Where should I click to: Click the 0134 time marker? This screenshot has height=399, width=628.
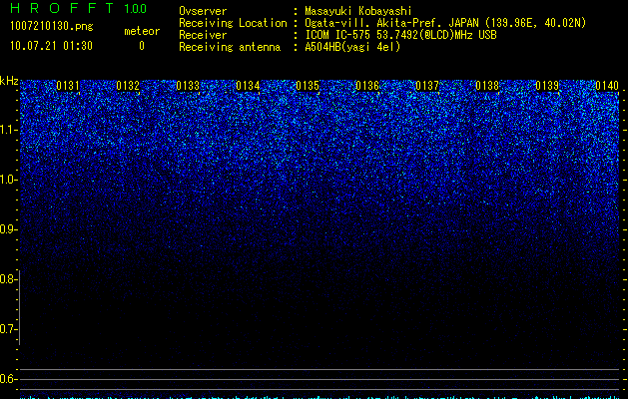[248, 86]
